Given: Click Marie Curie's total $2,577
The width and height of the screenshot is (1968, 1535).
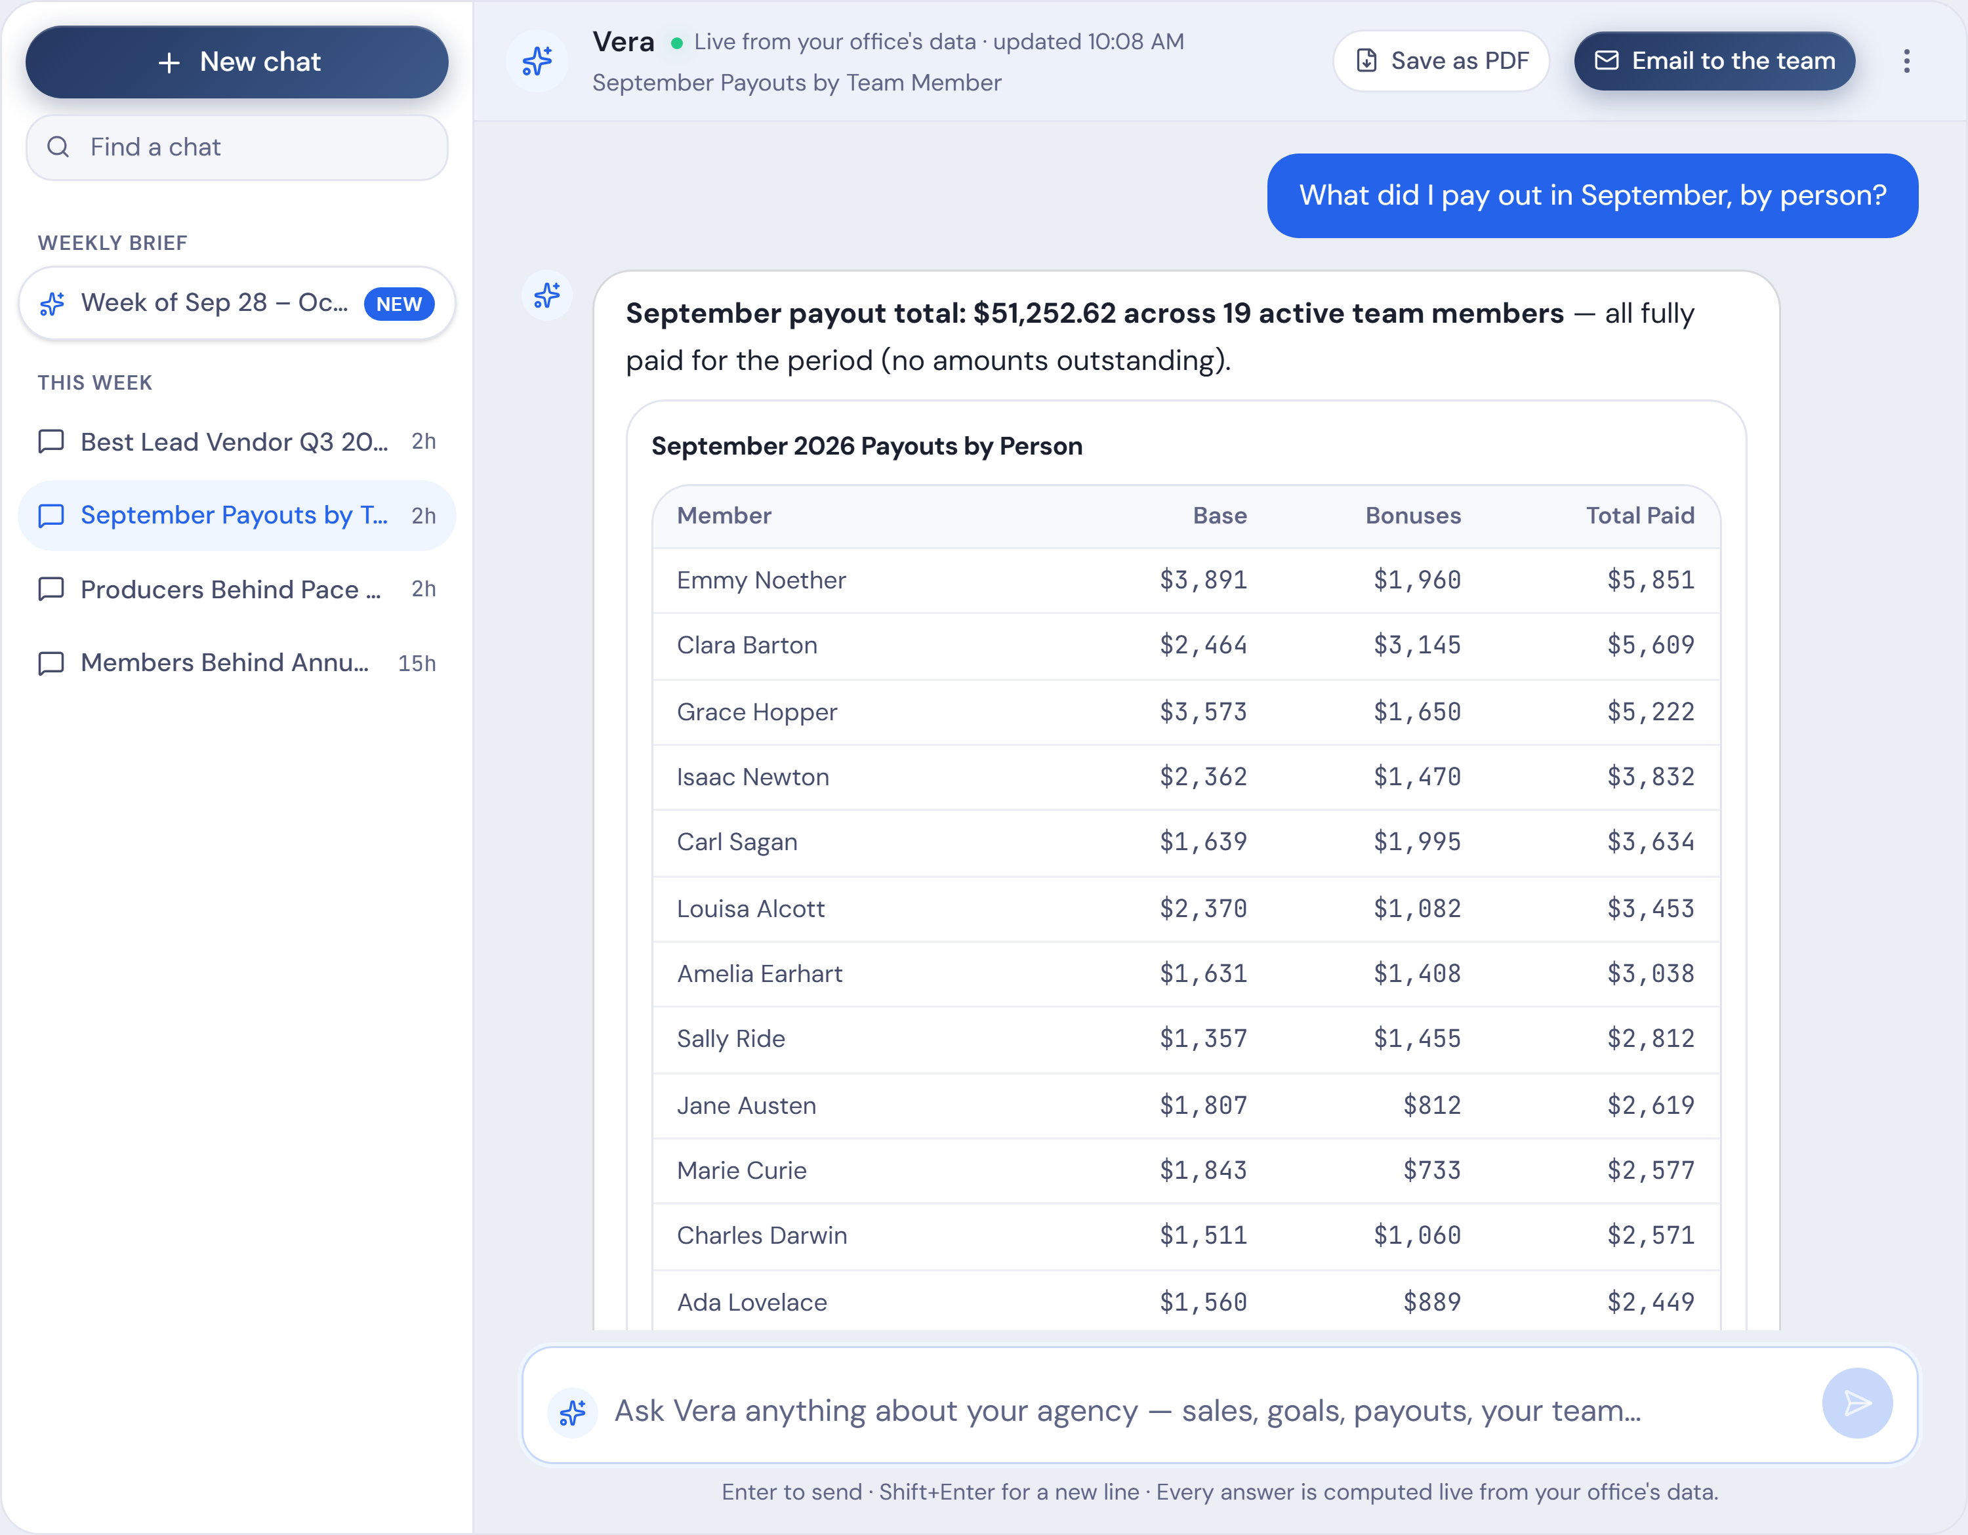Looking at the screenshot, I should pos(1650,1170).
